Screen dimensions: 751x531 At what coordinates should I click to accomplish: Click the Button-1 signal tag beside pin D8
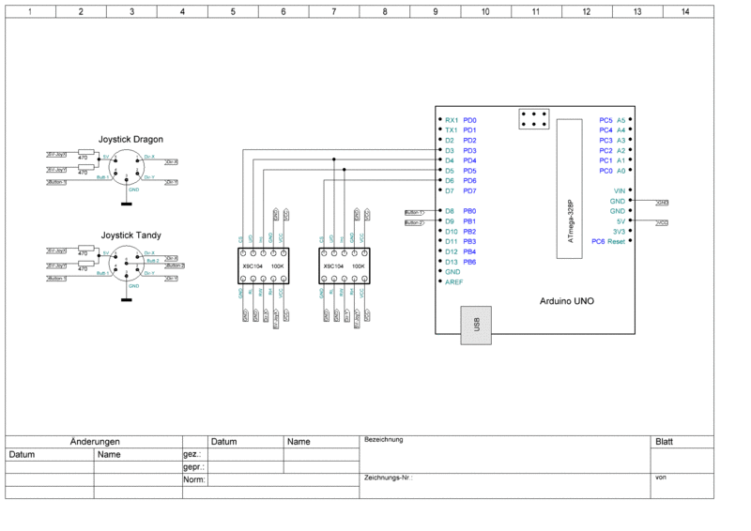pyautogui.click(x=414, y=212)
